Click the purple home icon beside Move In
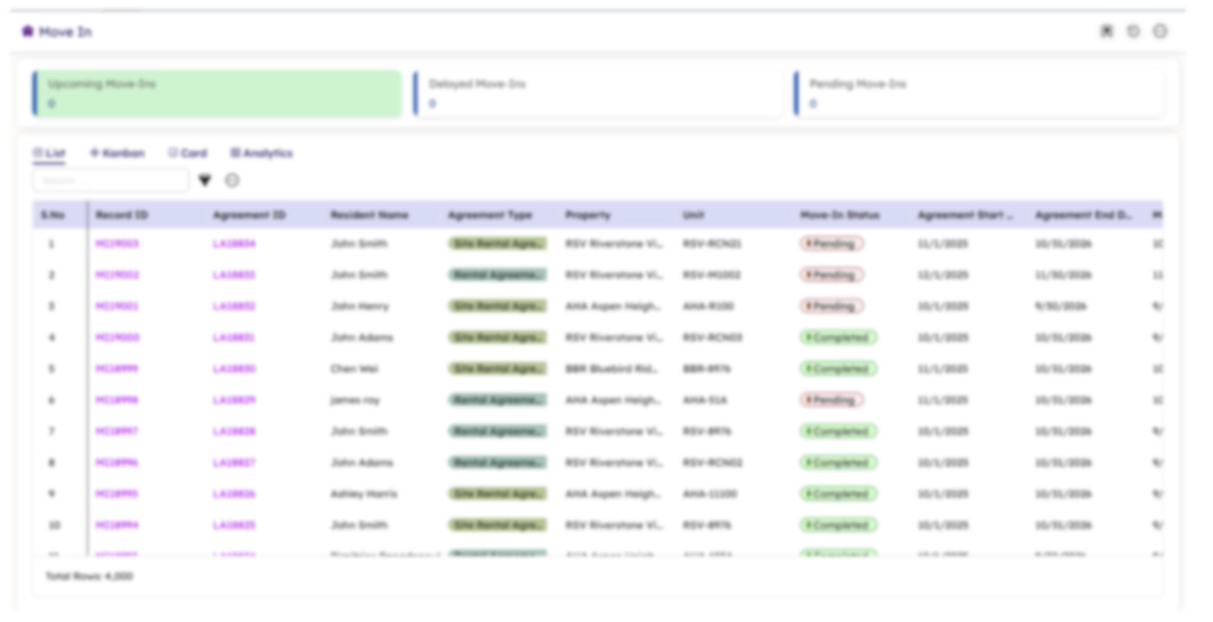The width and height of the screenshot is (1213, 622). (x=28, y=31)
